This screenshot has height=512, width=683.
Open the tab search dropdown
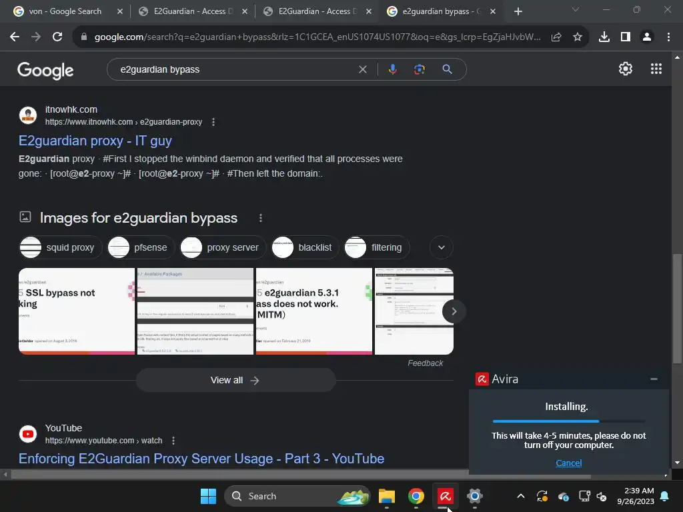coord(576,9)
